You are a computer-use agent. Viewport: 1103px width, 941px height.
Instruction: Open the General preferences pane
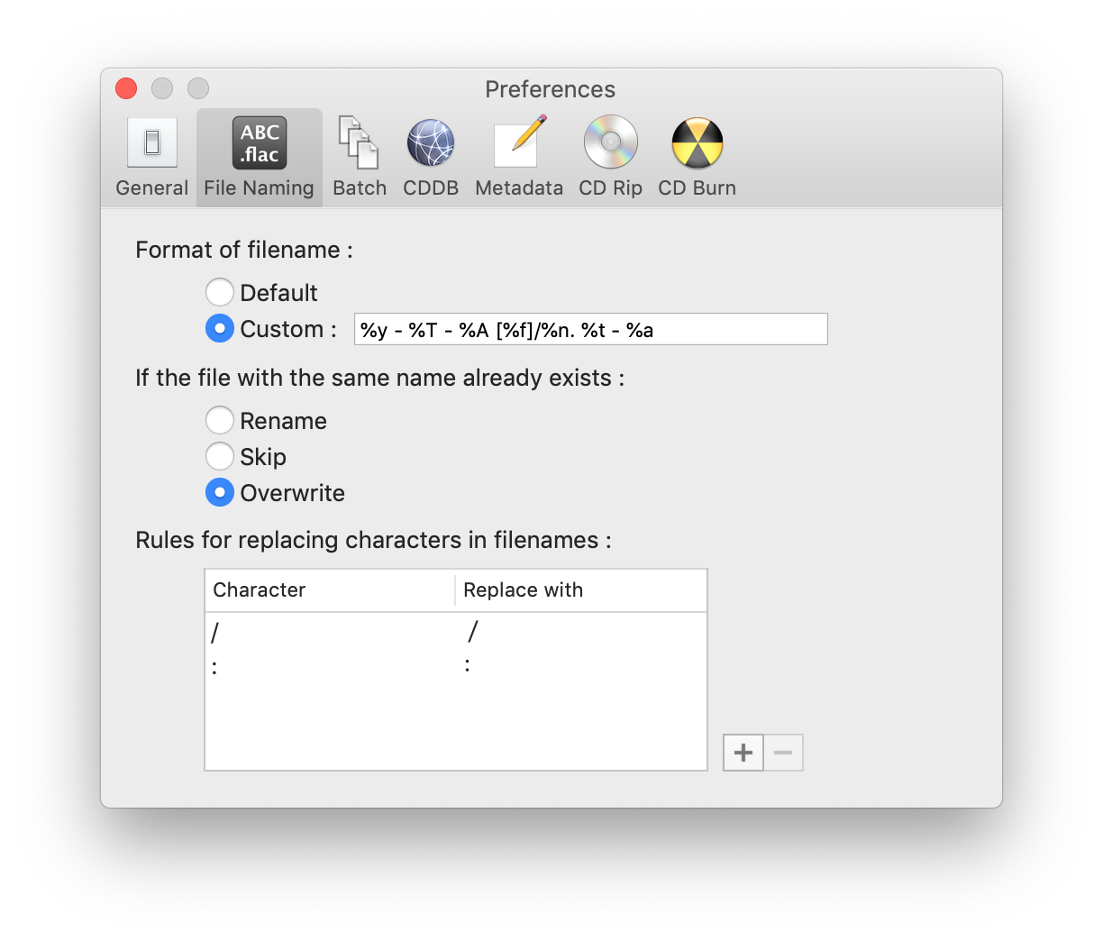150,153
